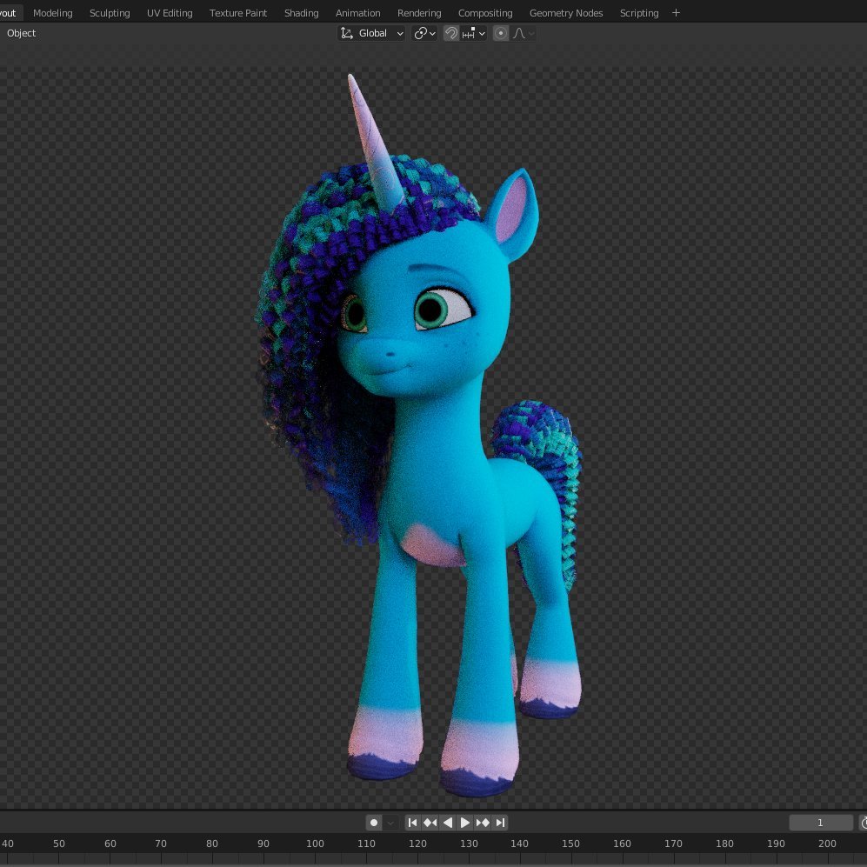Switch to Texture Paint workspace
This screenshot has height=867, width=867.
tap(237, 13)
